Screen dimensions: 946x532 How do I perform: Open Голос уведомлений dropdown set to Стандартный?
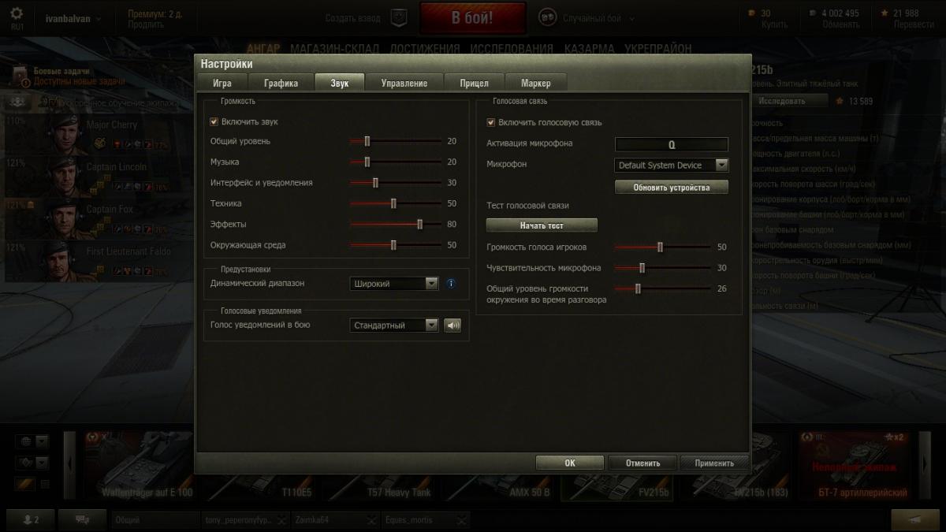click(x=394, y=325)
